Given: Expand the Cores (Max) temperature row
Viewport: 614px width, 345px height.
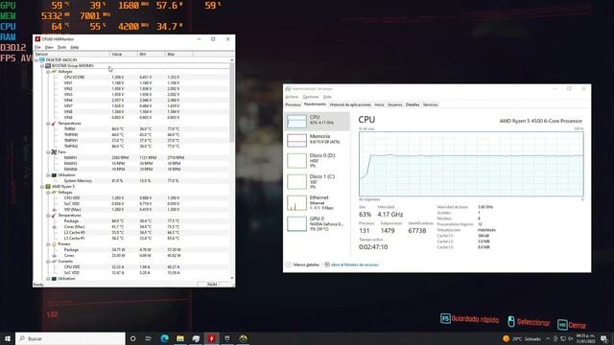Looking at the screenshot, I should pyautogui.click(x=55, y=227).
